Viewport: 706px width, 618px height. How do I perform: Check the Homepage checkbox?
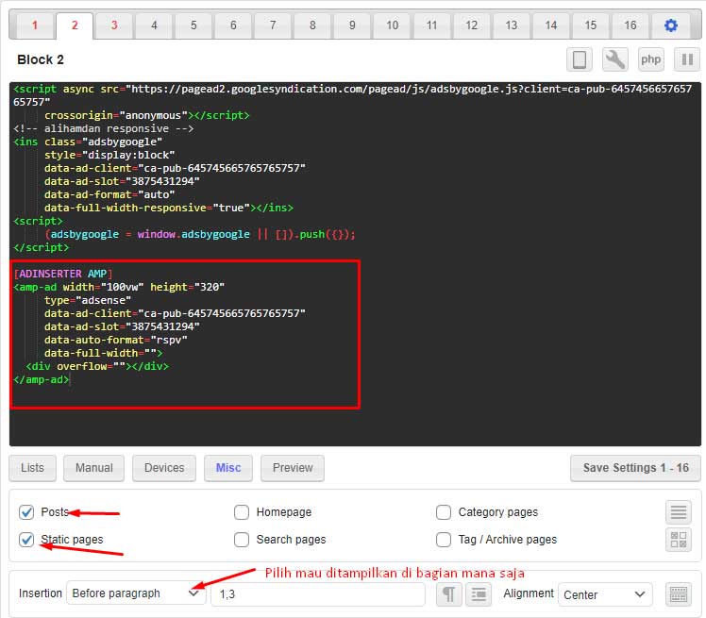[x=242, y=512]
